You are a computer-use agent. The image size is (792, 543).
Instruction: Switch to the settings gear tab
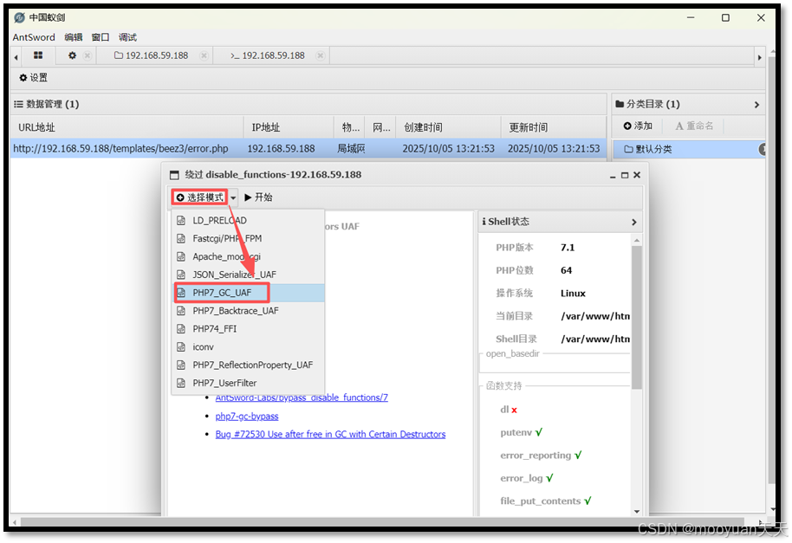click(x=72, y=55)
